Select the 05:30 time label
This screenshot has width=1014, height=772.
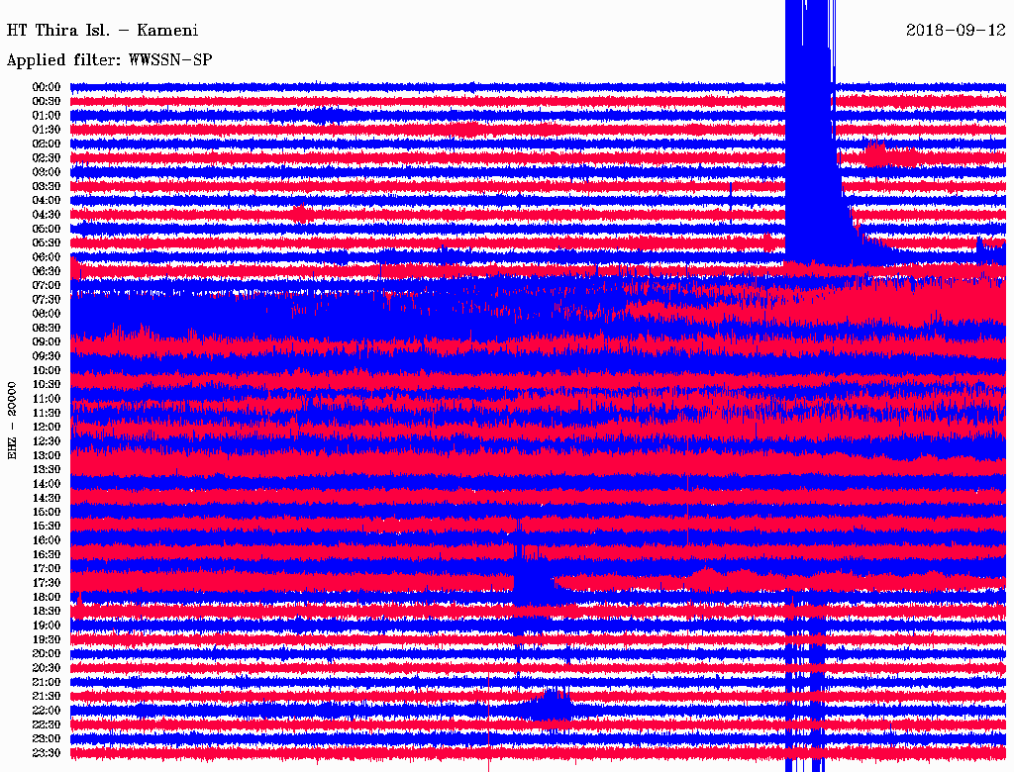tap(47, 243)
